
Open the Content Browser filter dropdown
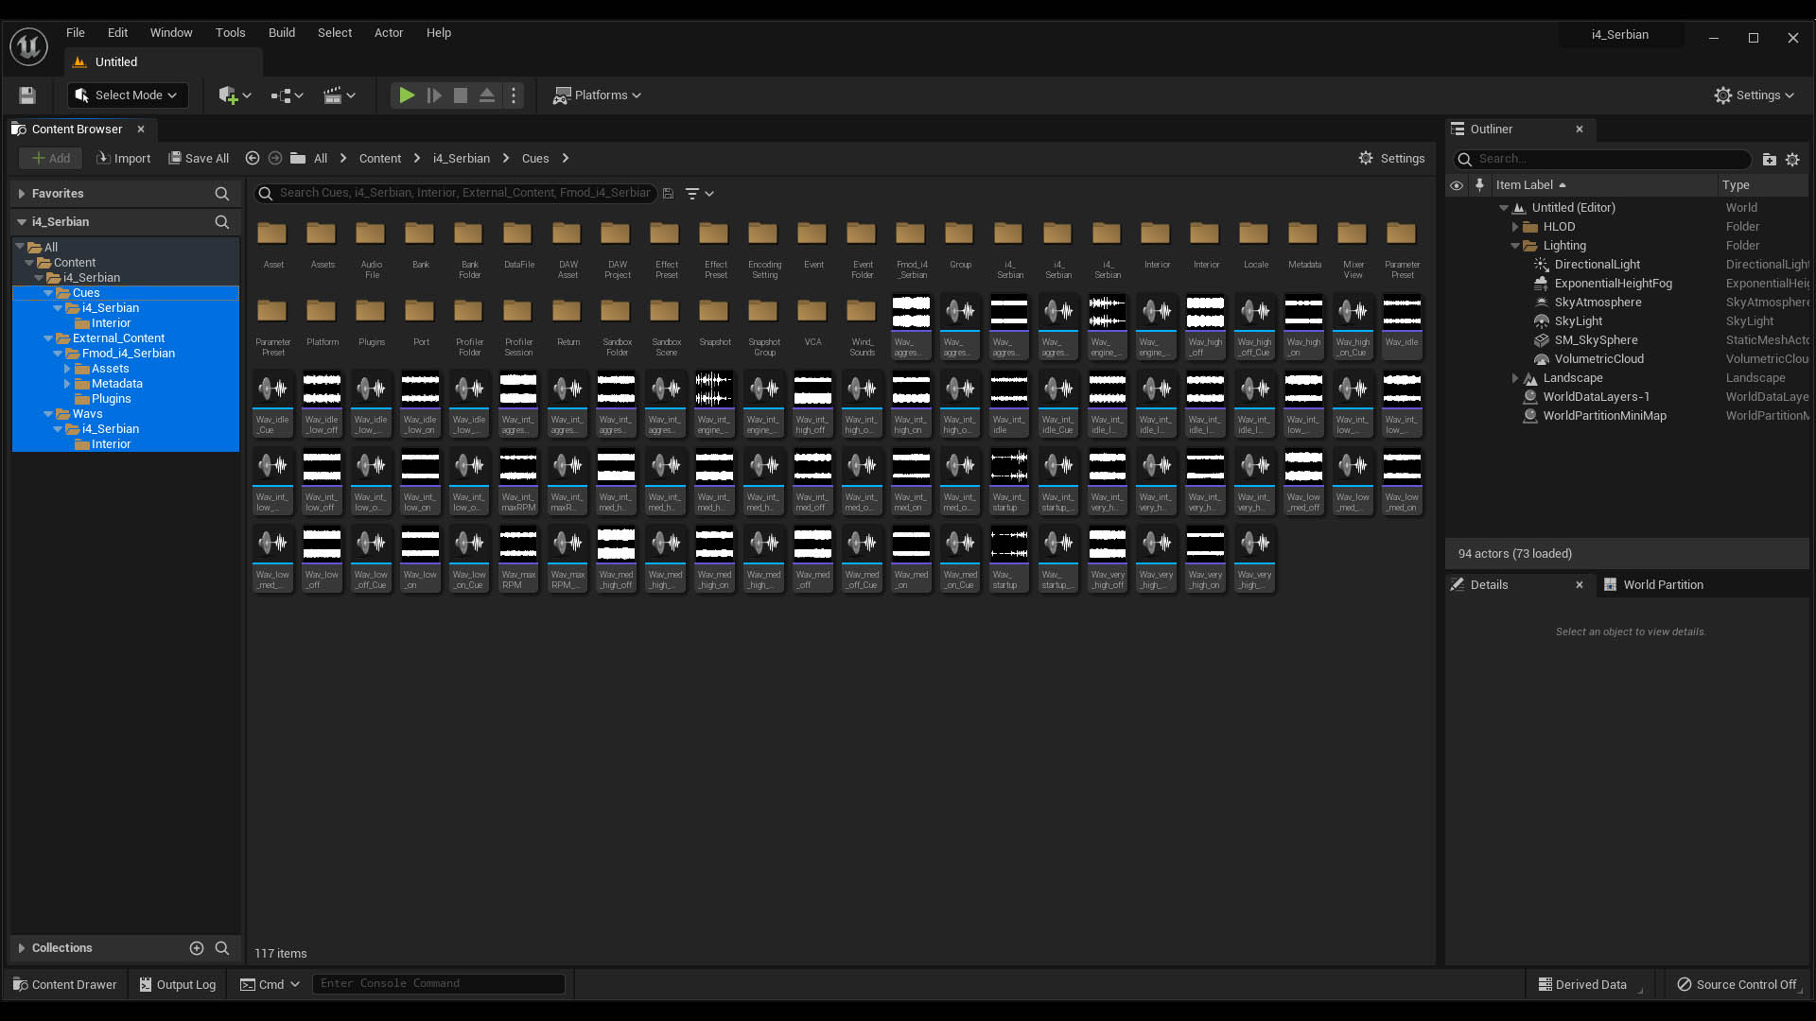coord(699,194)
